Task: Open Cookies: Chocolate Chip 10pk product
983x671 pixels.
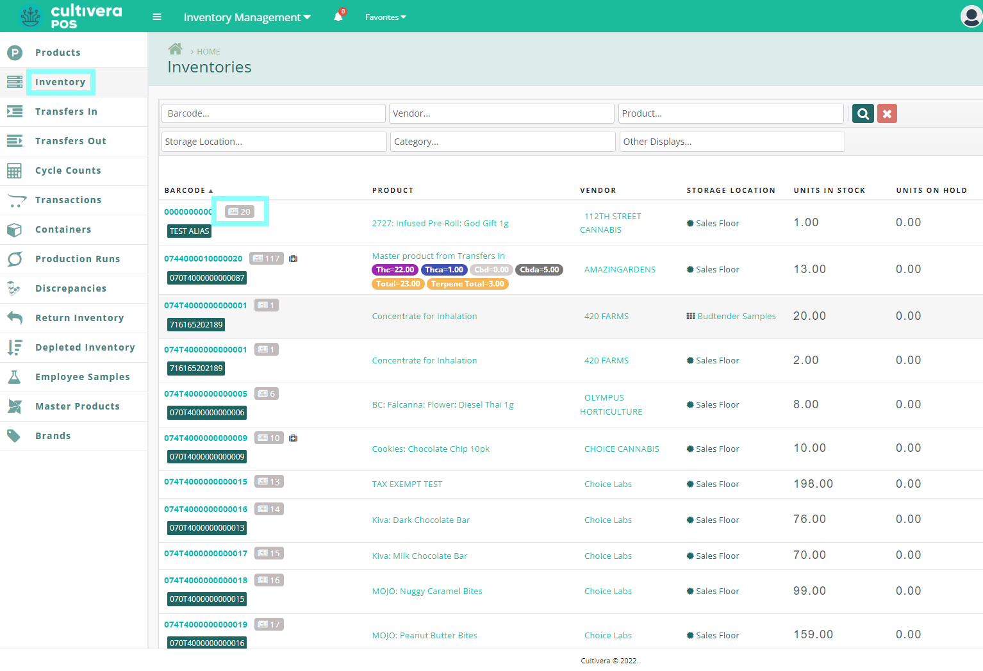Action: (x=431, y=449)
